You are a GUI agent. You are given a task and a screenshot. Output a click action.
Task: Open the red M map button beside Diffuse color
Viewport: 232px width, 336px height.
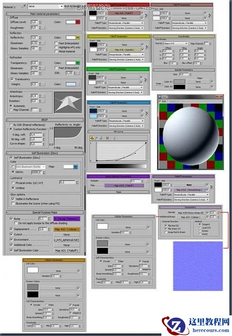pos(78,22)
